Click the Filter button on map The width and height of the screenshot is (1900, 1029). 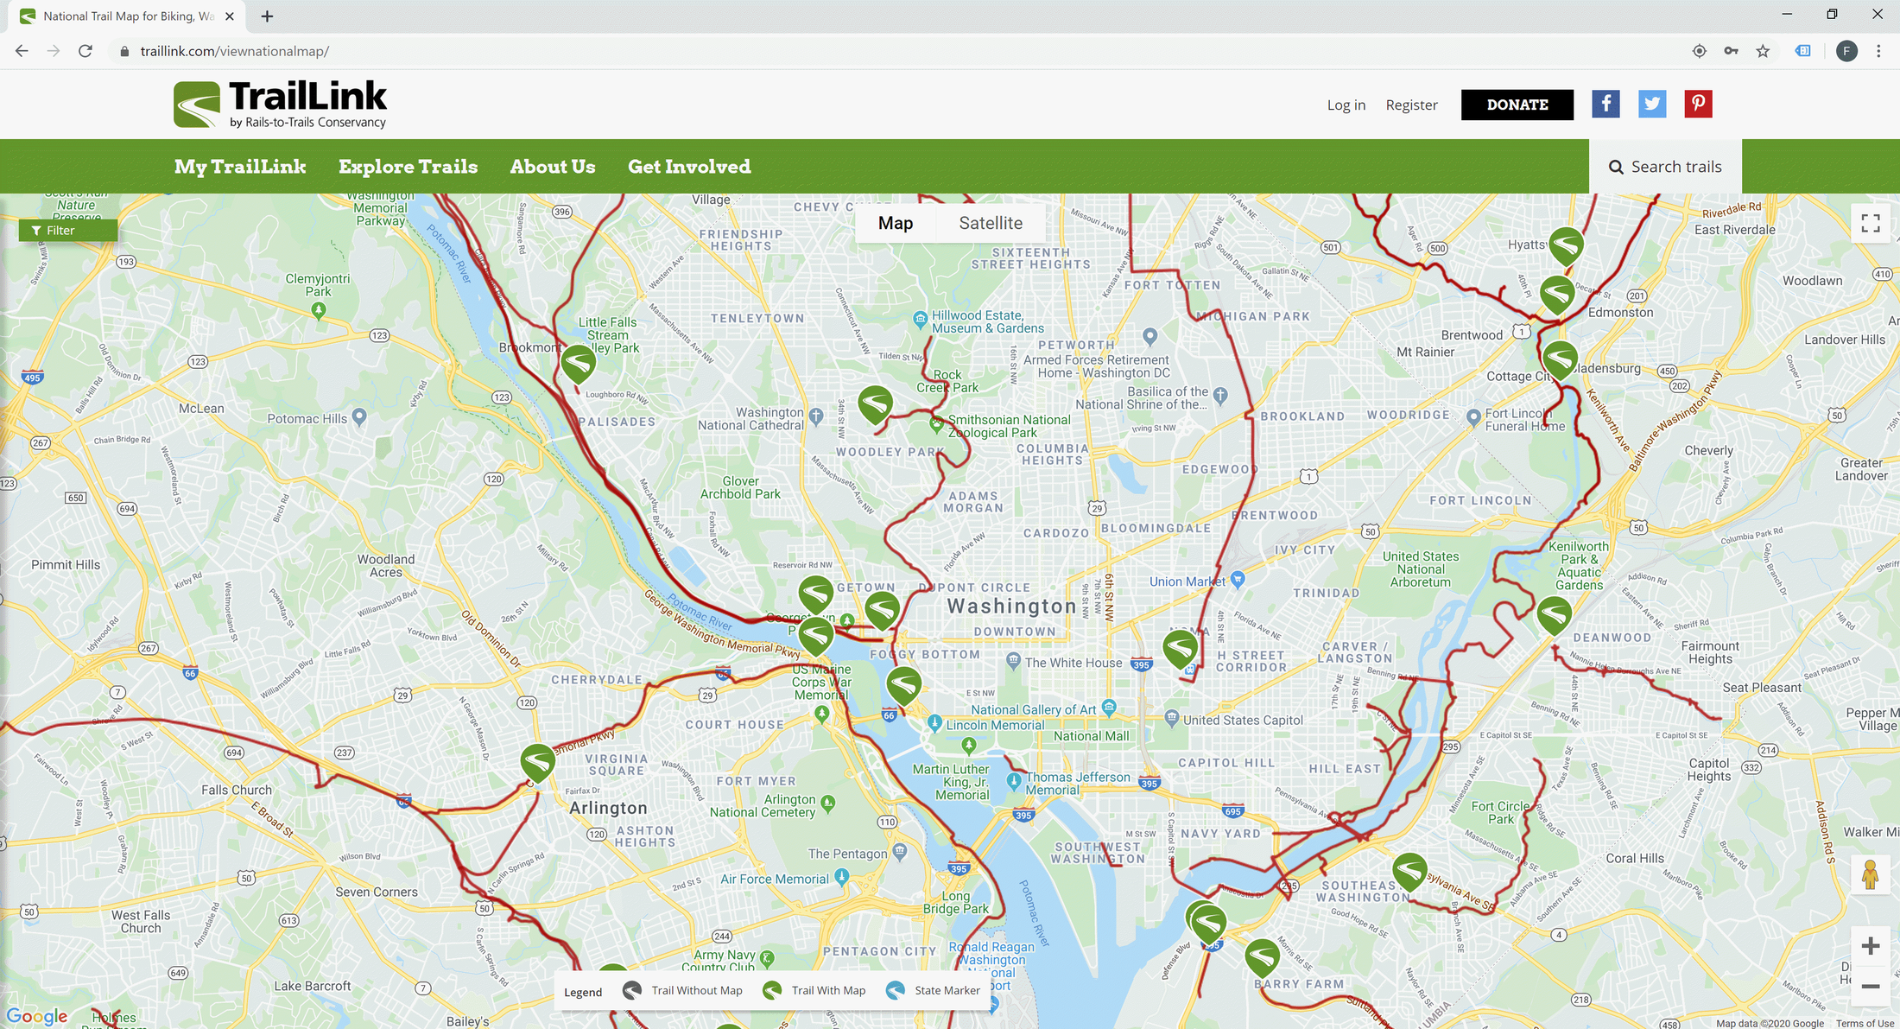(x=68, y=231)
